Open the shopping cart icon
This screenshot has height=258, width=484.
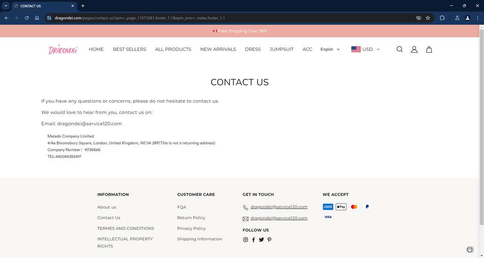(429, 49)
